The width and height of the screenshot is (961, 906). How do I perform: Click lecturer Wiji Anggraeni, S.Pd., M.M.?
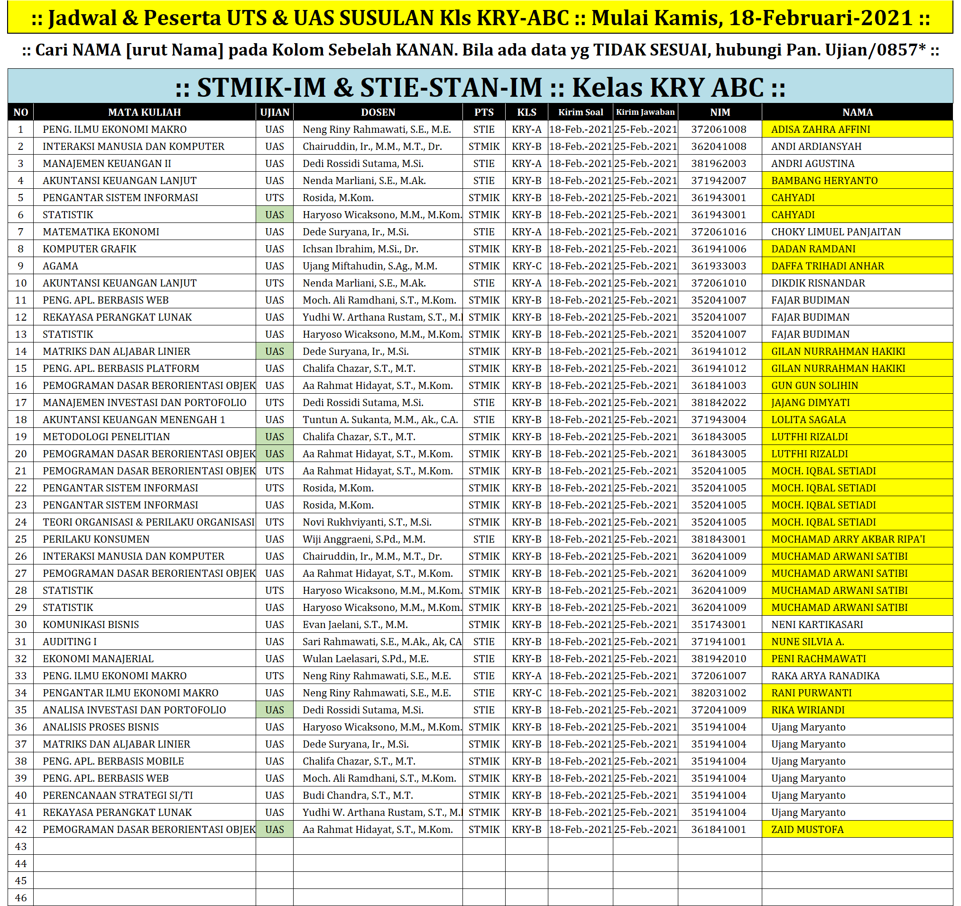(x=363, y=539)
